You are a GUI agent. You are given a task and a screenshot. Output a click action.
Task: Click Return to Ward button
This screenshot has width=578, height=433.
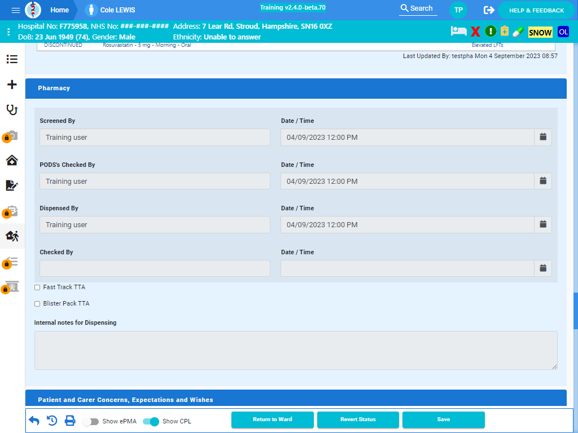click(x=273, y=419)
